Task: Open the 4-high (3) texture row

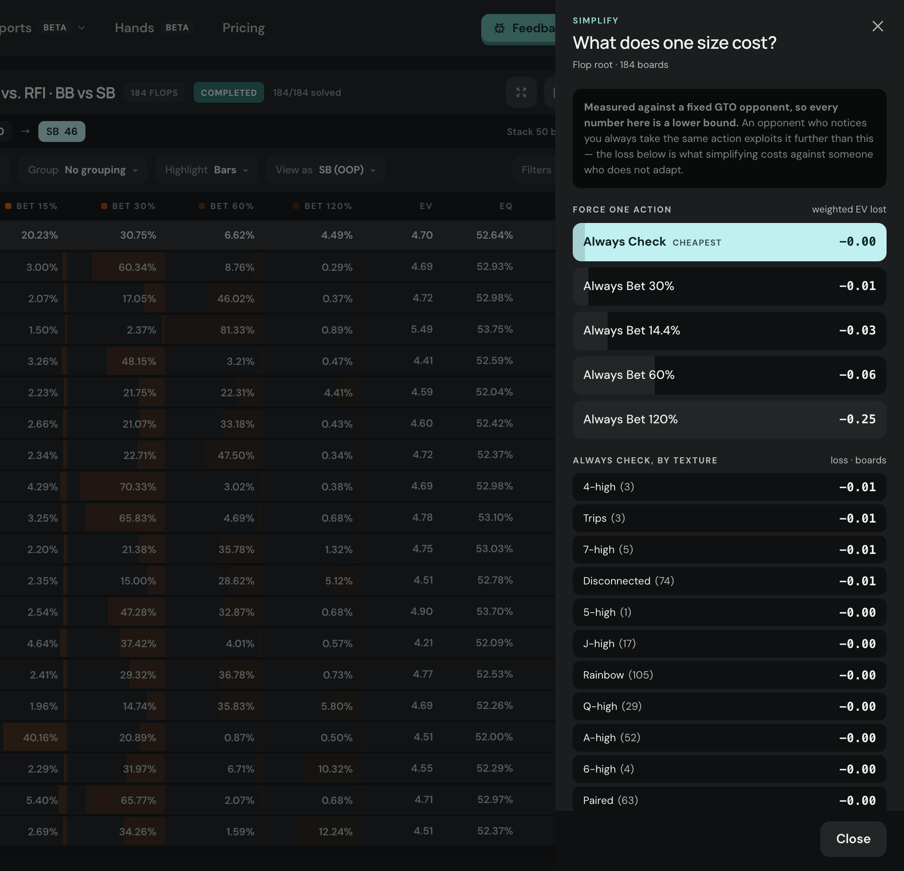Action: click(x=729, y=486)
